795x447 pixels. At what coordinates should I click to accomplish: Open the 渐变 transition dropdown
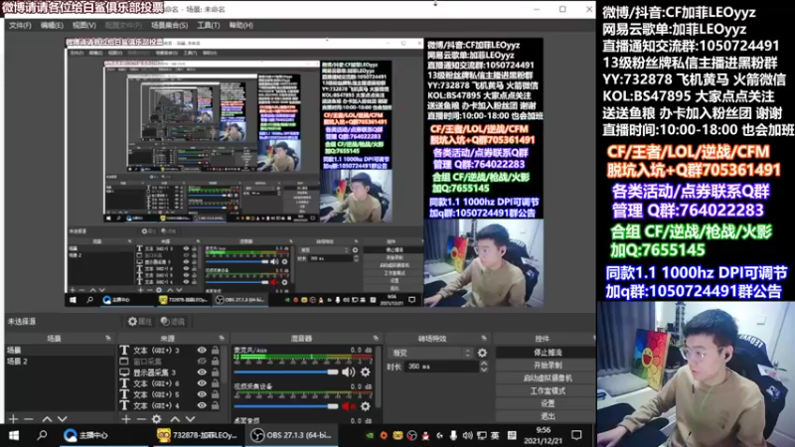coord(430,353)
